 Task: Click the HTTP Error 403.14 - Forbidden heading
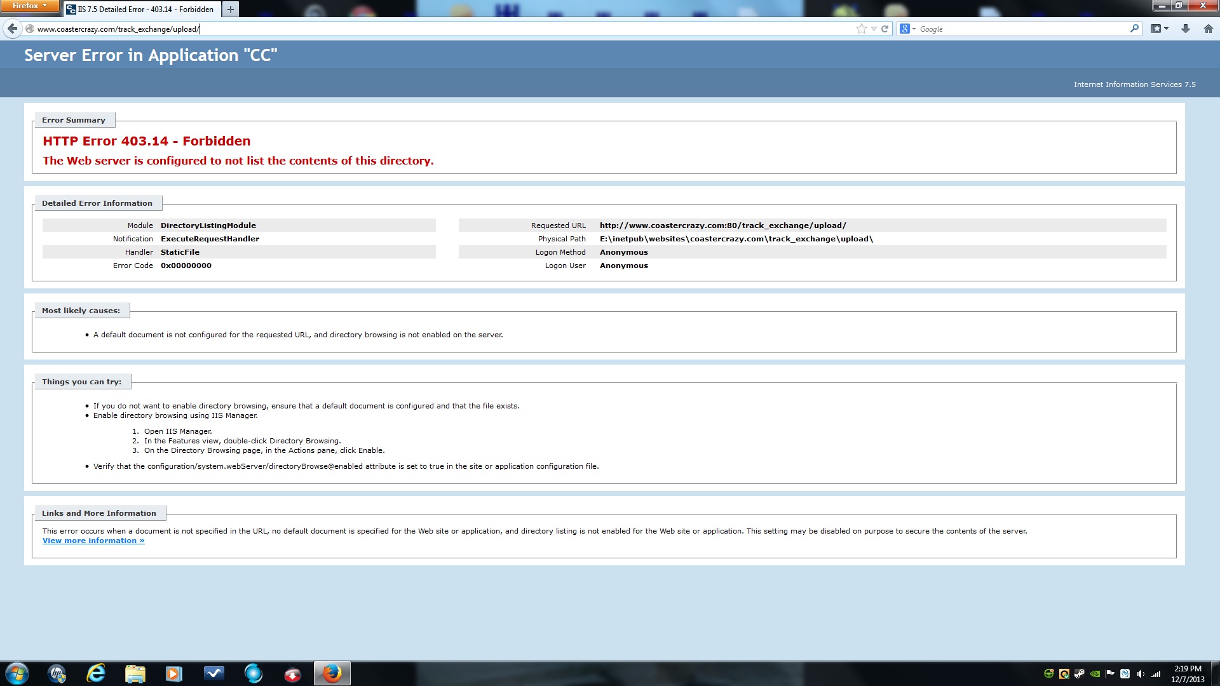click(147, 141)
